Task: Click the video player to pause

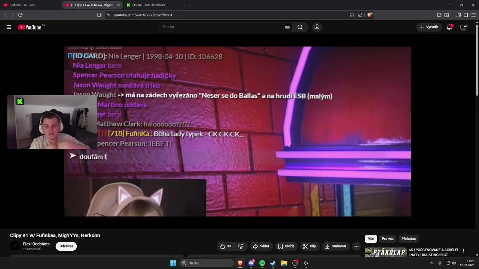Action: point(237,132)
